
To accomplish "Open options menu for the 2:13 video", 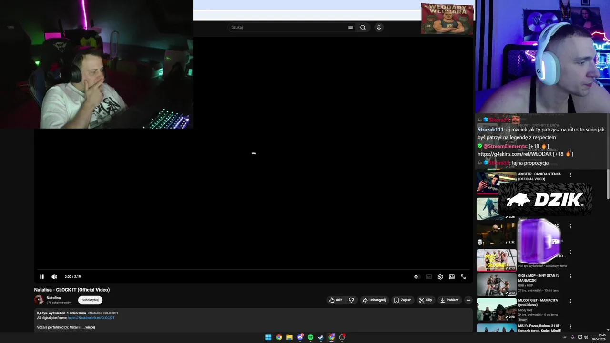I will [570, 252].
